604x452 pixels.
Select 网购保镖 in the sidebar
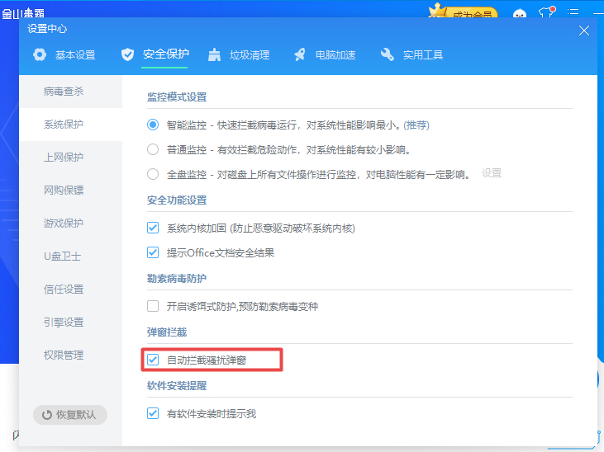tap(70, 190)
